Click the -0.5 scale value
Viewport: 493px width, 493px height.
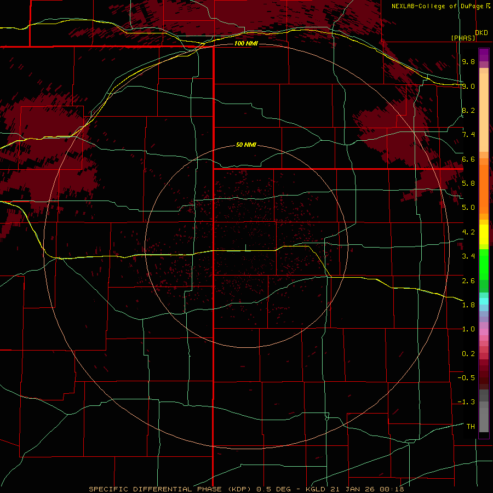click(x=466, y=377)
